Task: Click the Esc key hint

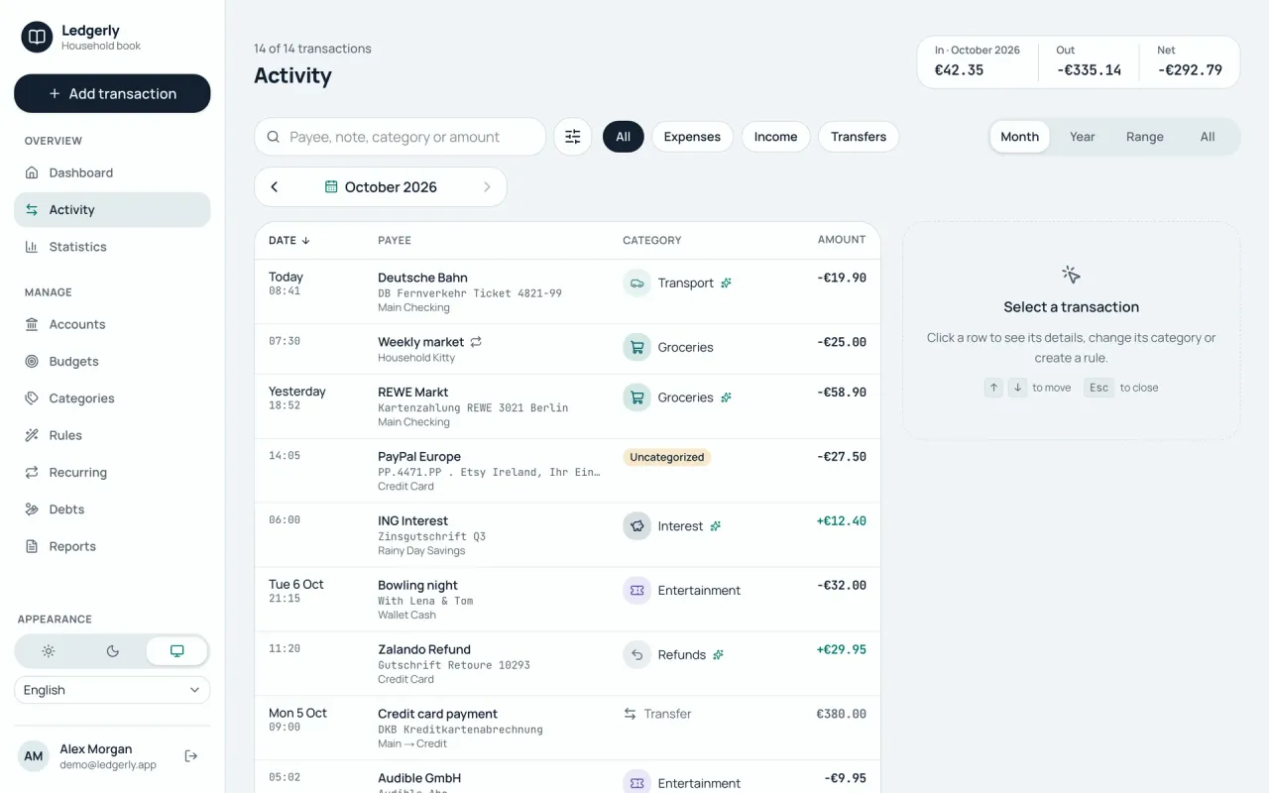Action: (1098, 388)
